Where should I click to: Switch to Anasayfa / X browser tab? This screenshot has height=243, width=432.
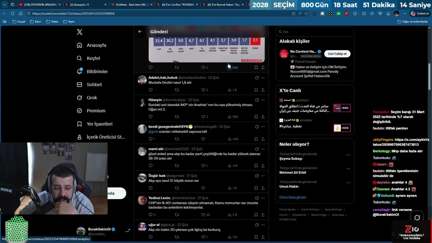[x=85, y=5]
